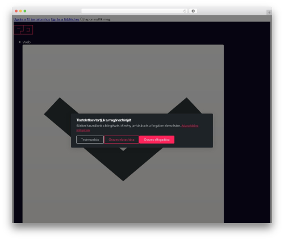This screenshot has width=284, height=240.
Task: Click the browser address bar
Action: (x=134, y=11)
